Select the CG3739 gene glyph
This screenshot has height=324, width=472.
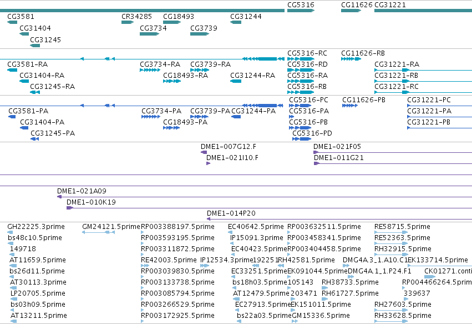(200, 34)
